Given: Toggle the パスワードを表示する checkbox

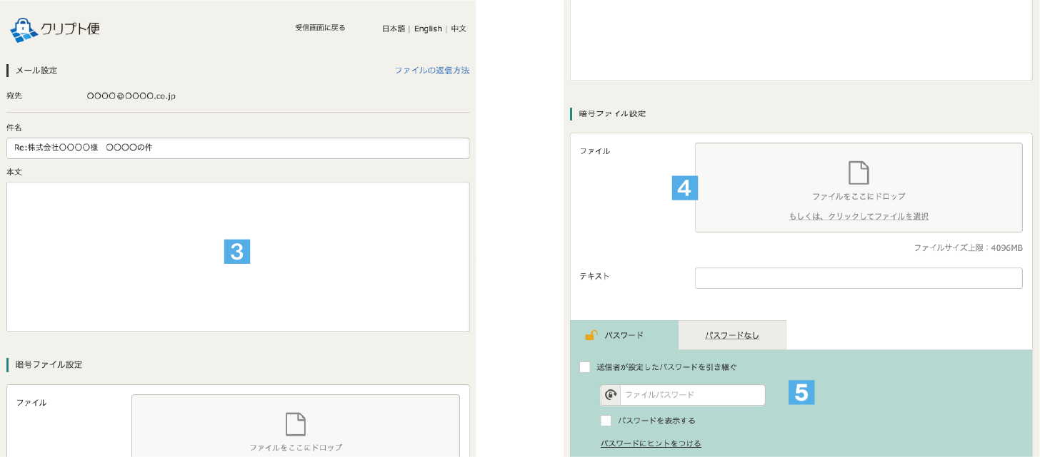Looking at the screenshot, I should coord(606,421).
